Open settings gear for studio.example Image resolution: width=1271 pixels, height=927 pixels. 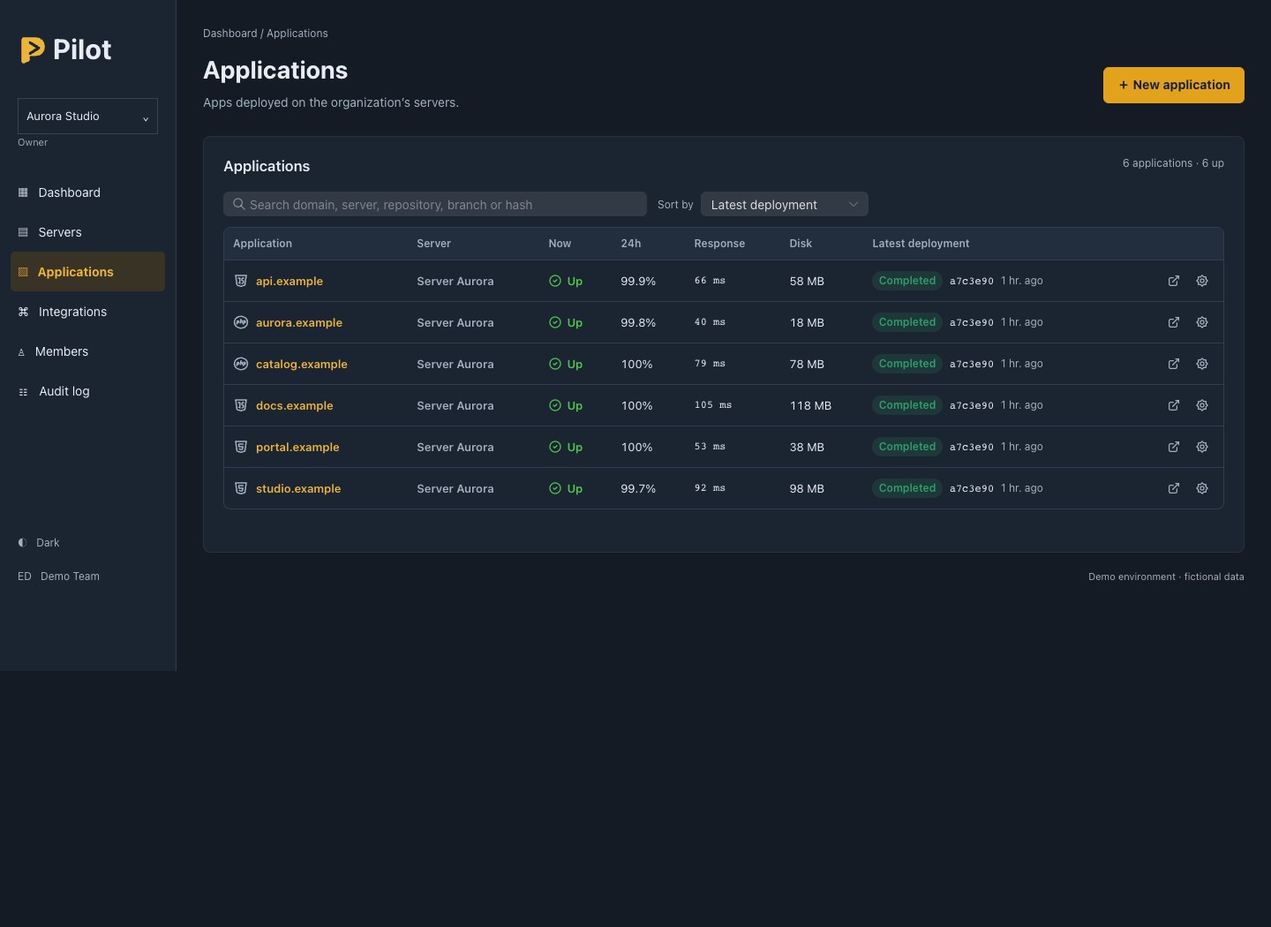click(x=1202, y=488)
